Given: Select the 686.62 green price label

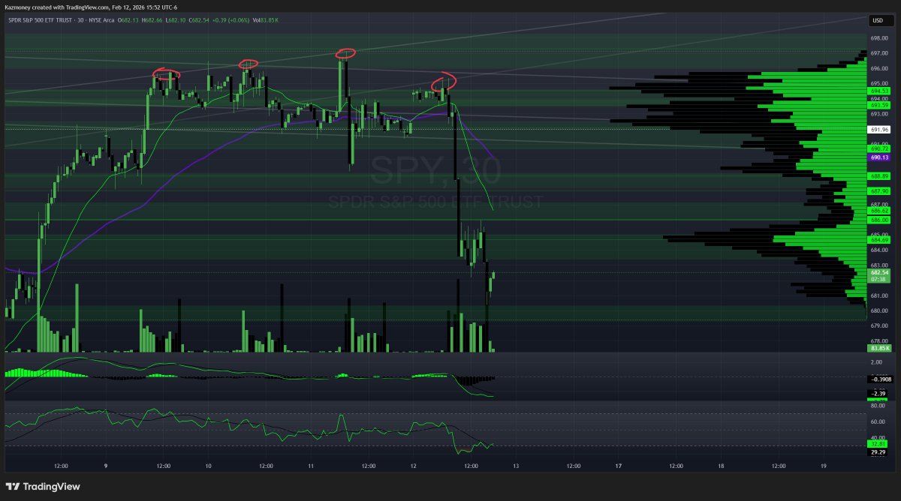Looking at the screenshot, I should [x=879, y=211].
